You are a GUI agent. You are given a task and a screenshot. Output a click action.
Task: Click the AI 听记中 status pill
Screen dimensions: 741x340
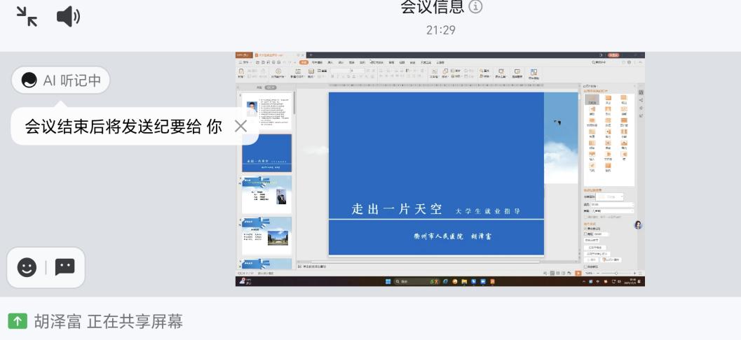(x=61, y=80)
